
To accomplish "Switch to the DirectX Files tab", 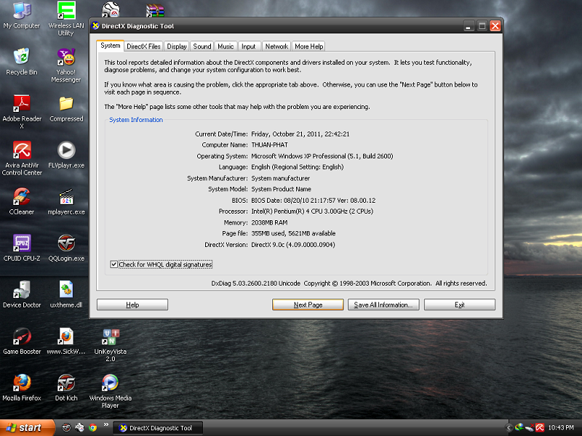I will click(x=143, y=47).
